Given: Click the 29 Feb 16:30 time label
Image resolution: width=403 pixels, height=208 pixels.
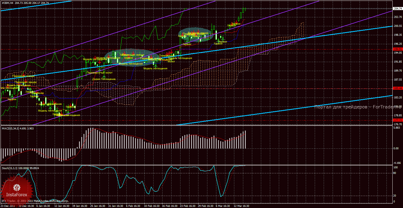Looking at the screenshot, I should click(205, 206).
